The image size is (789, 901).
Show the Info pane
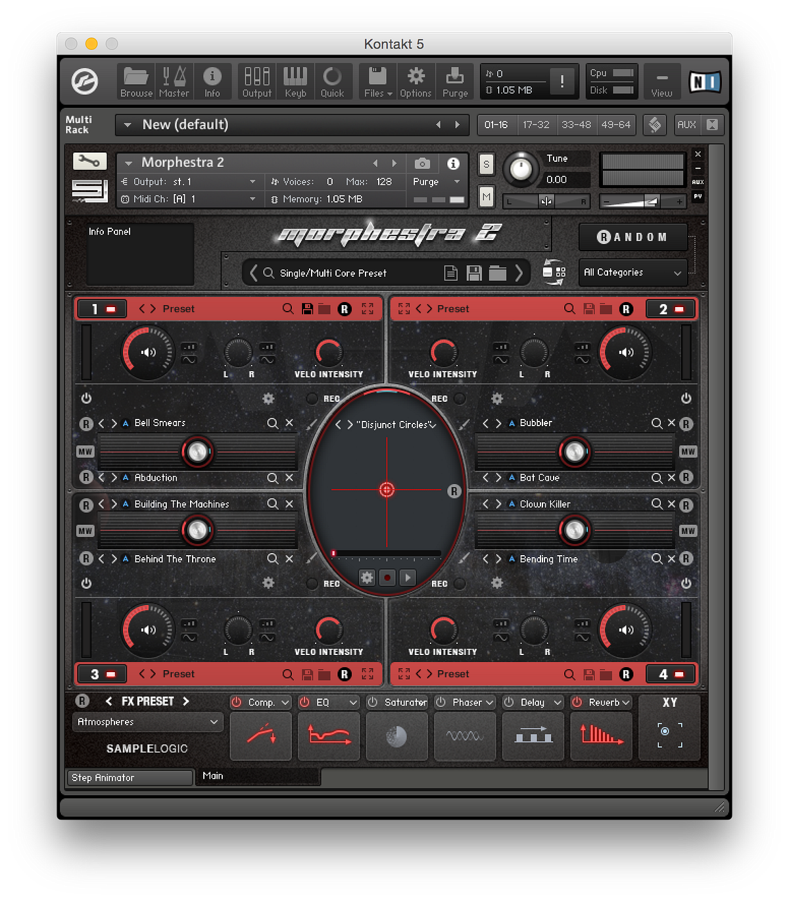click(212, 82)
